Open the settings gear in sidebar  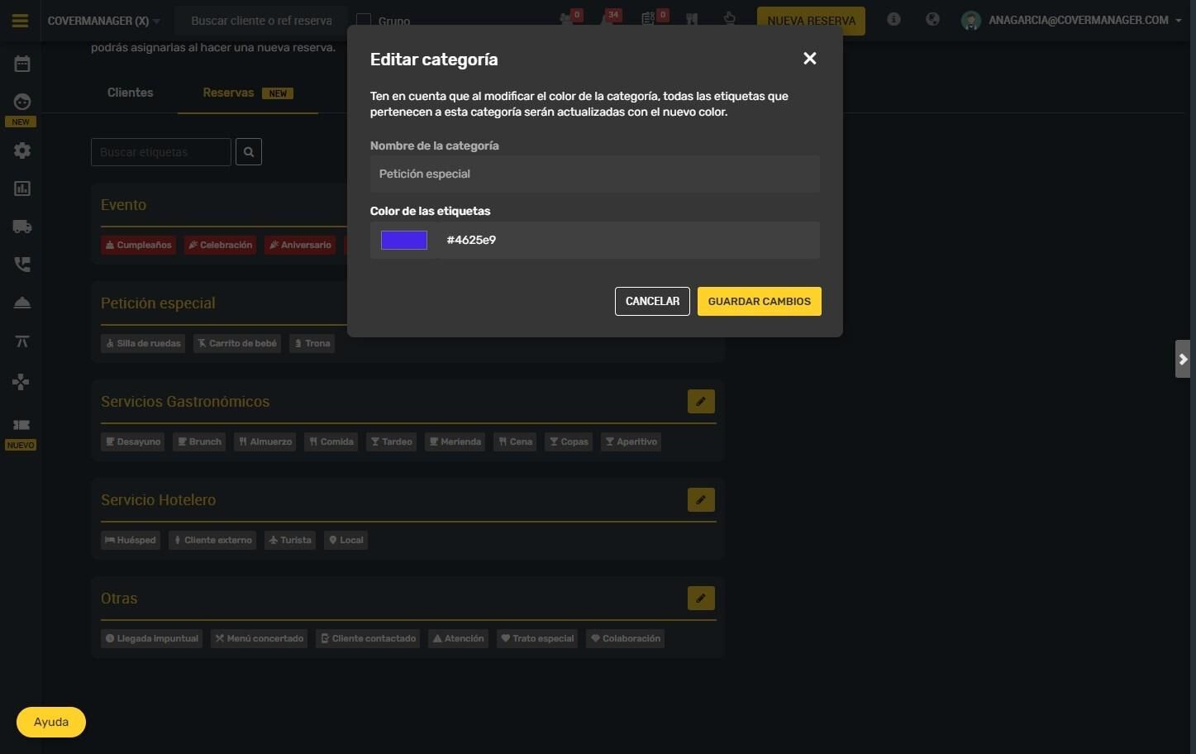pos(22,150)
